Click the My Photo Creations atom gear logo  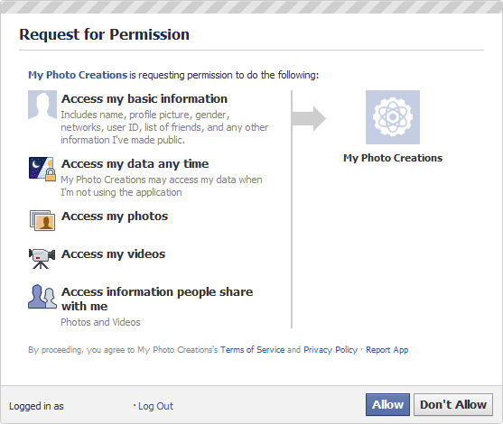393,117
